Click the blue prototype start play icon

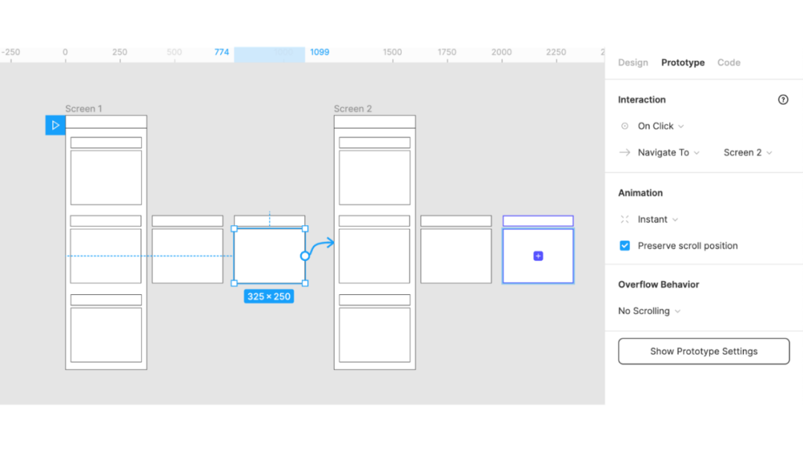pos(55,126)
